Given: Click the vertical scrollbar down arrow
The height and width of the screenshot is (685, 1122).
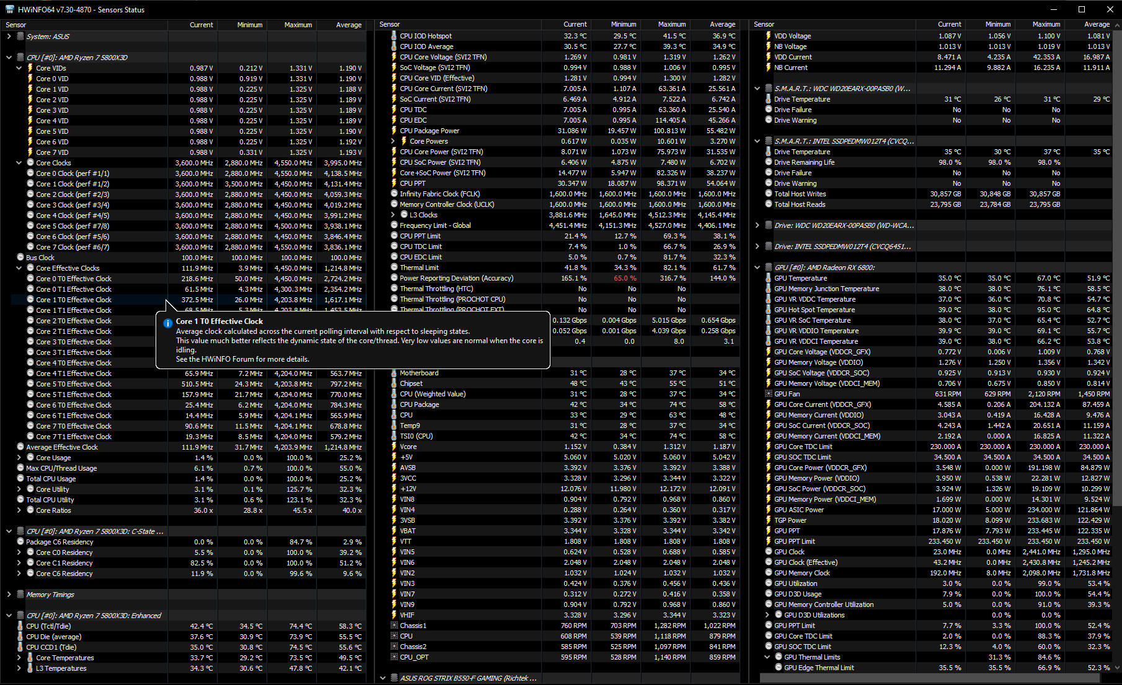Looking at the screenshot, I should point(1118,668).
